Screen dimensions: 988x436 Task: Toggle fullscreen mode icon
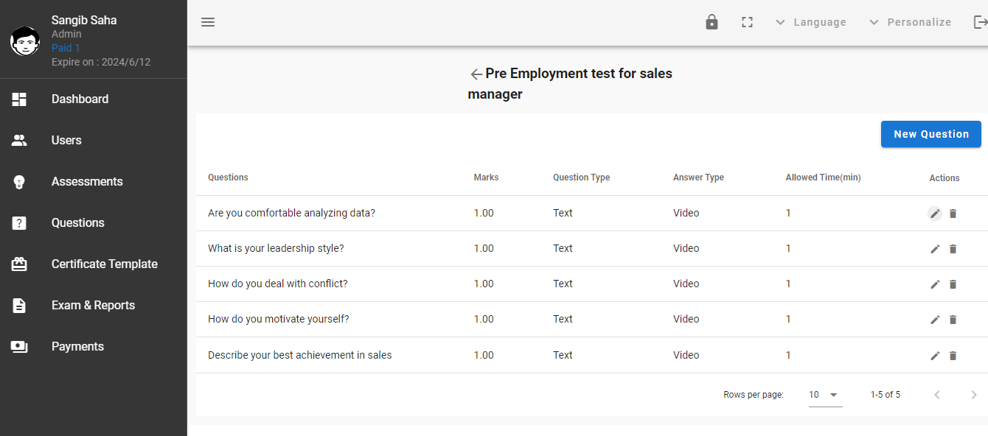click(747, 22)
